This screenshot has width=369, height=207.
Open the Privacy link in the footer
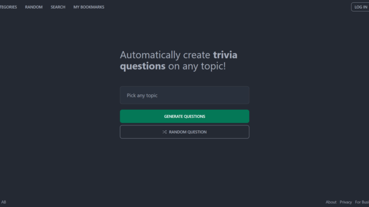346,202
